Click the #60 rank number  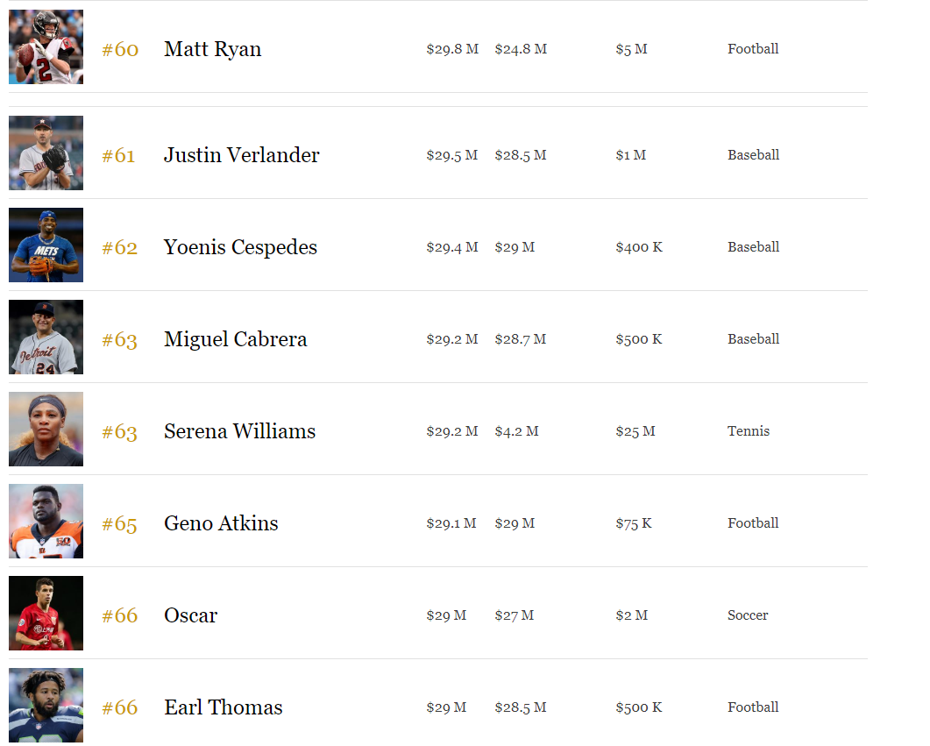coord(120,49)
